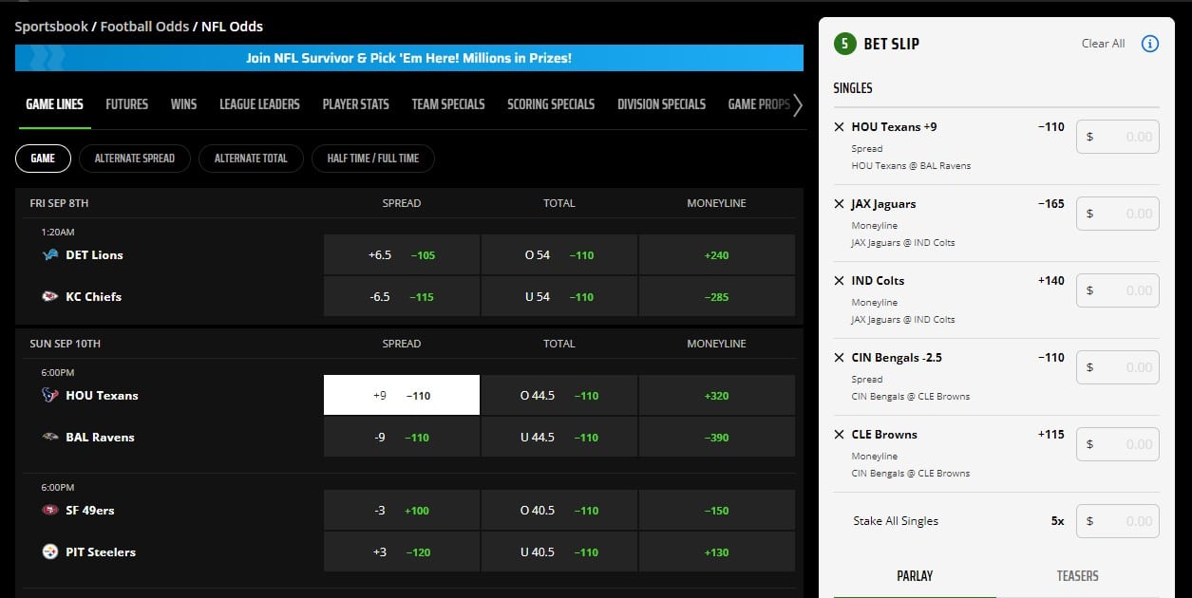Viewport: 1192px width, 598px height.
Task: Open the PIT Steelers team name
Action: (101, 552)
